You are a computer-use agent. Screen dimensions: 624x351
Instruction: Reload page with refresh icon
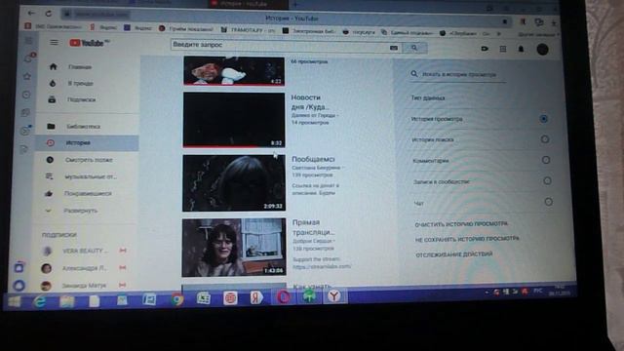point(49,13)
